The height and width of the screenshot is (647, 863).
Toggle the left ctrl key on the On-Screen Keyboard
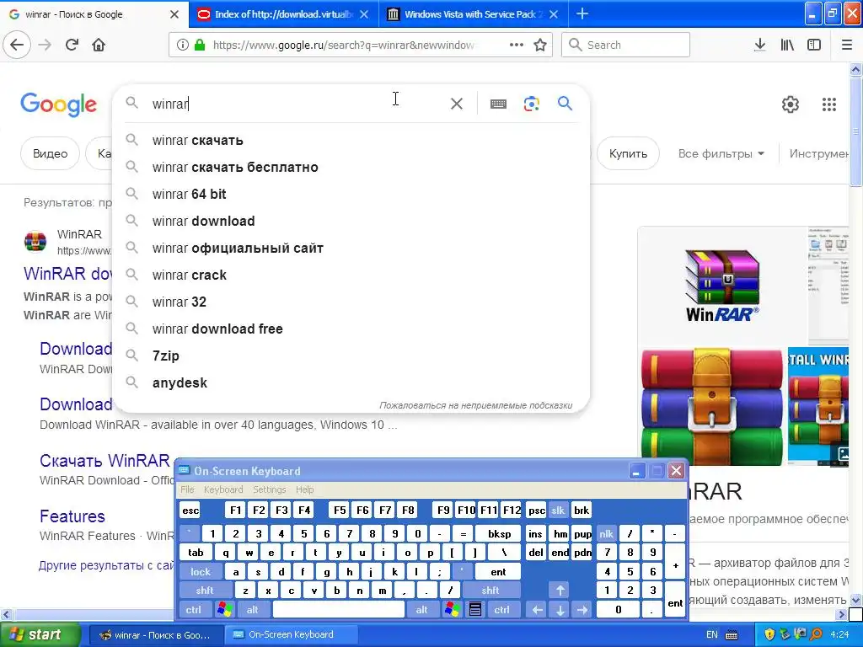194,610
